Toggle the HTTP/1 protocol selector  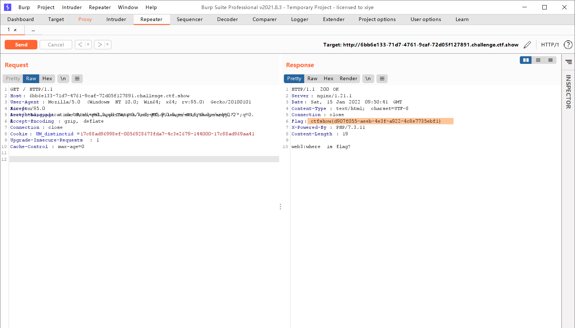pos(550,45)
